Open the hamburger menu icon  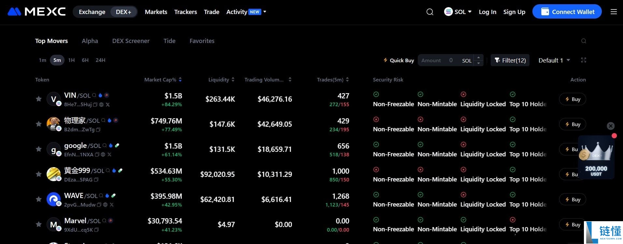point(614,12)
